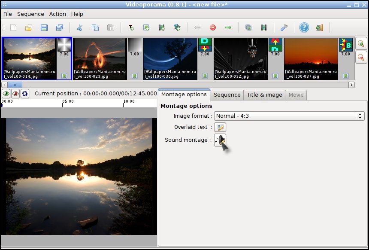Open the Sequence menu
This screenshot has width=369, height=250.
coord(30,14)
